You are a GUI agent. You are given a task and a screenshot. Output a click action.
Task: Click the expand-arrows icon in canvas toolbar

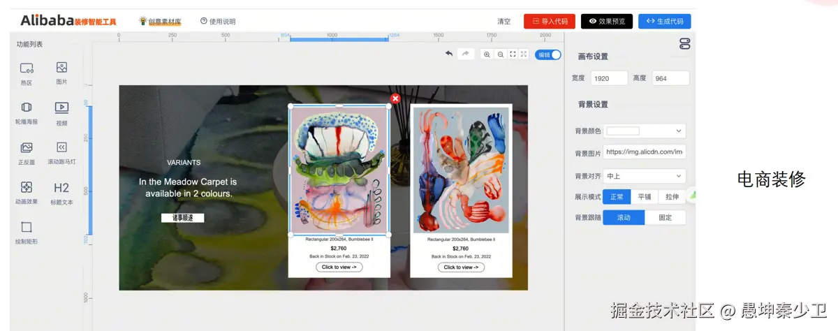point(524,54)
